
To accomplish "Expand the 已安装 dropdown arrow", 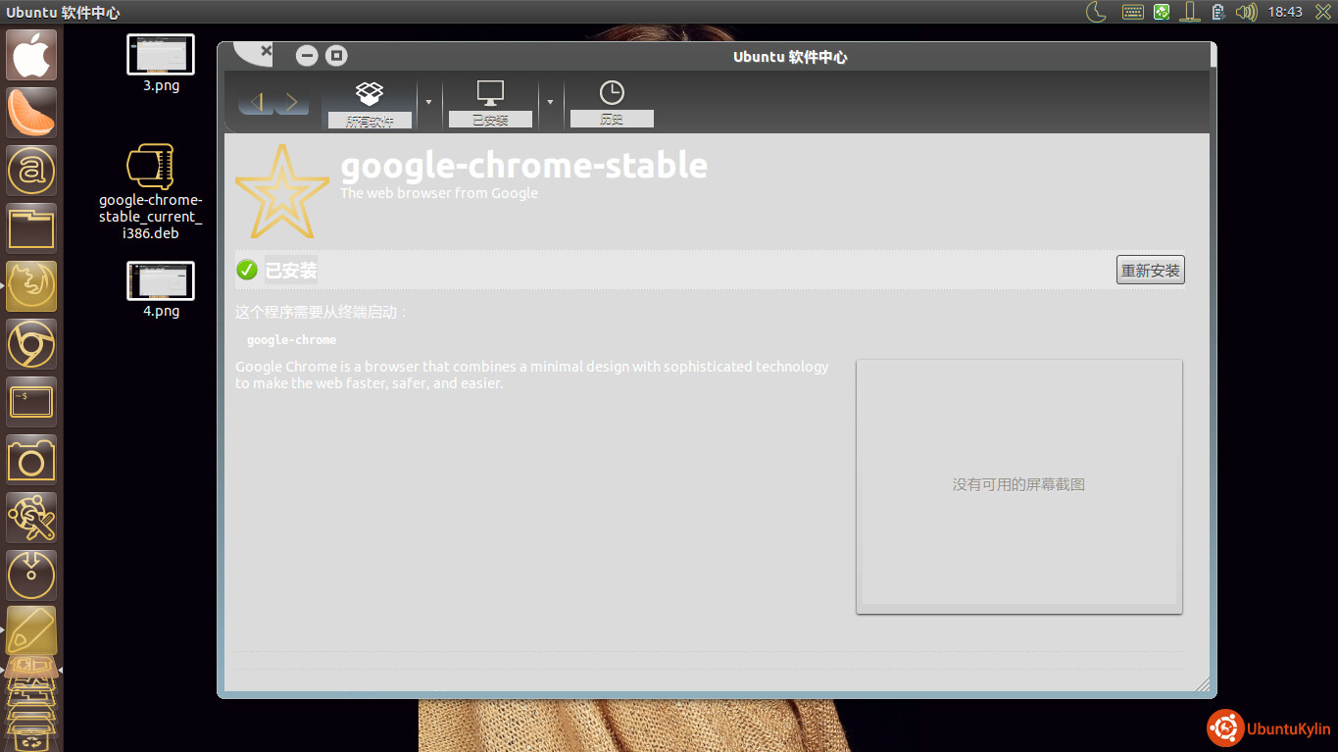I will coord(550,102).
